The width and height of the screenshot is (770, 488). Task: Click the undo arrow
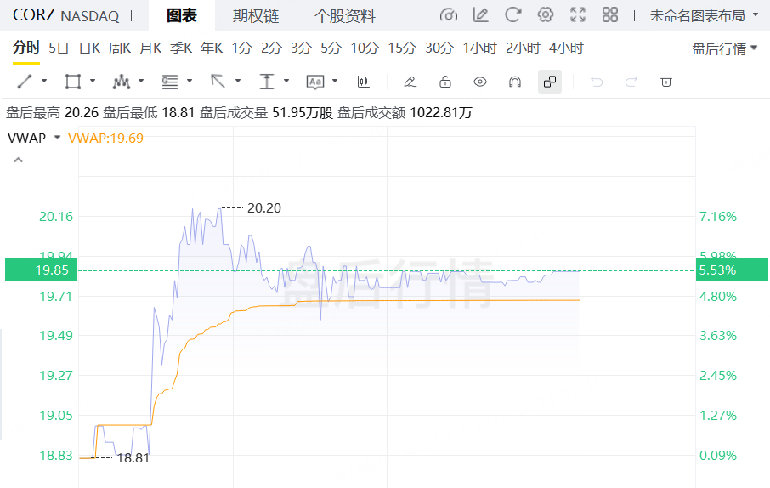[x=596, y=82]
